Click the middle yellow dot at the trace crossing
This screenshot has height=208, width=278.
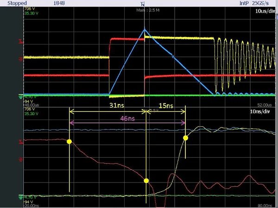point(146,181)
